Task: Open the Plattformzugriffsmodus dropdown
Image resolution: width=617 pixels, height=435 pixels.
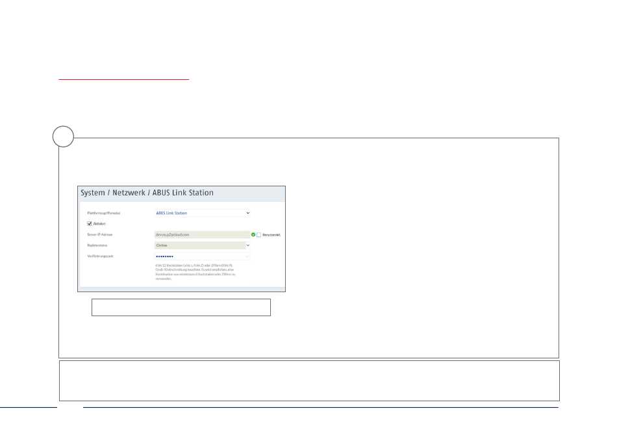Action: [x=202, y=213]
